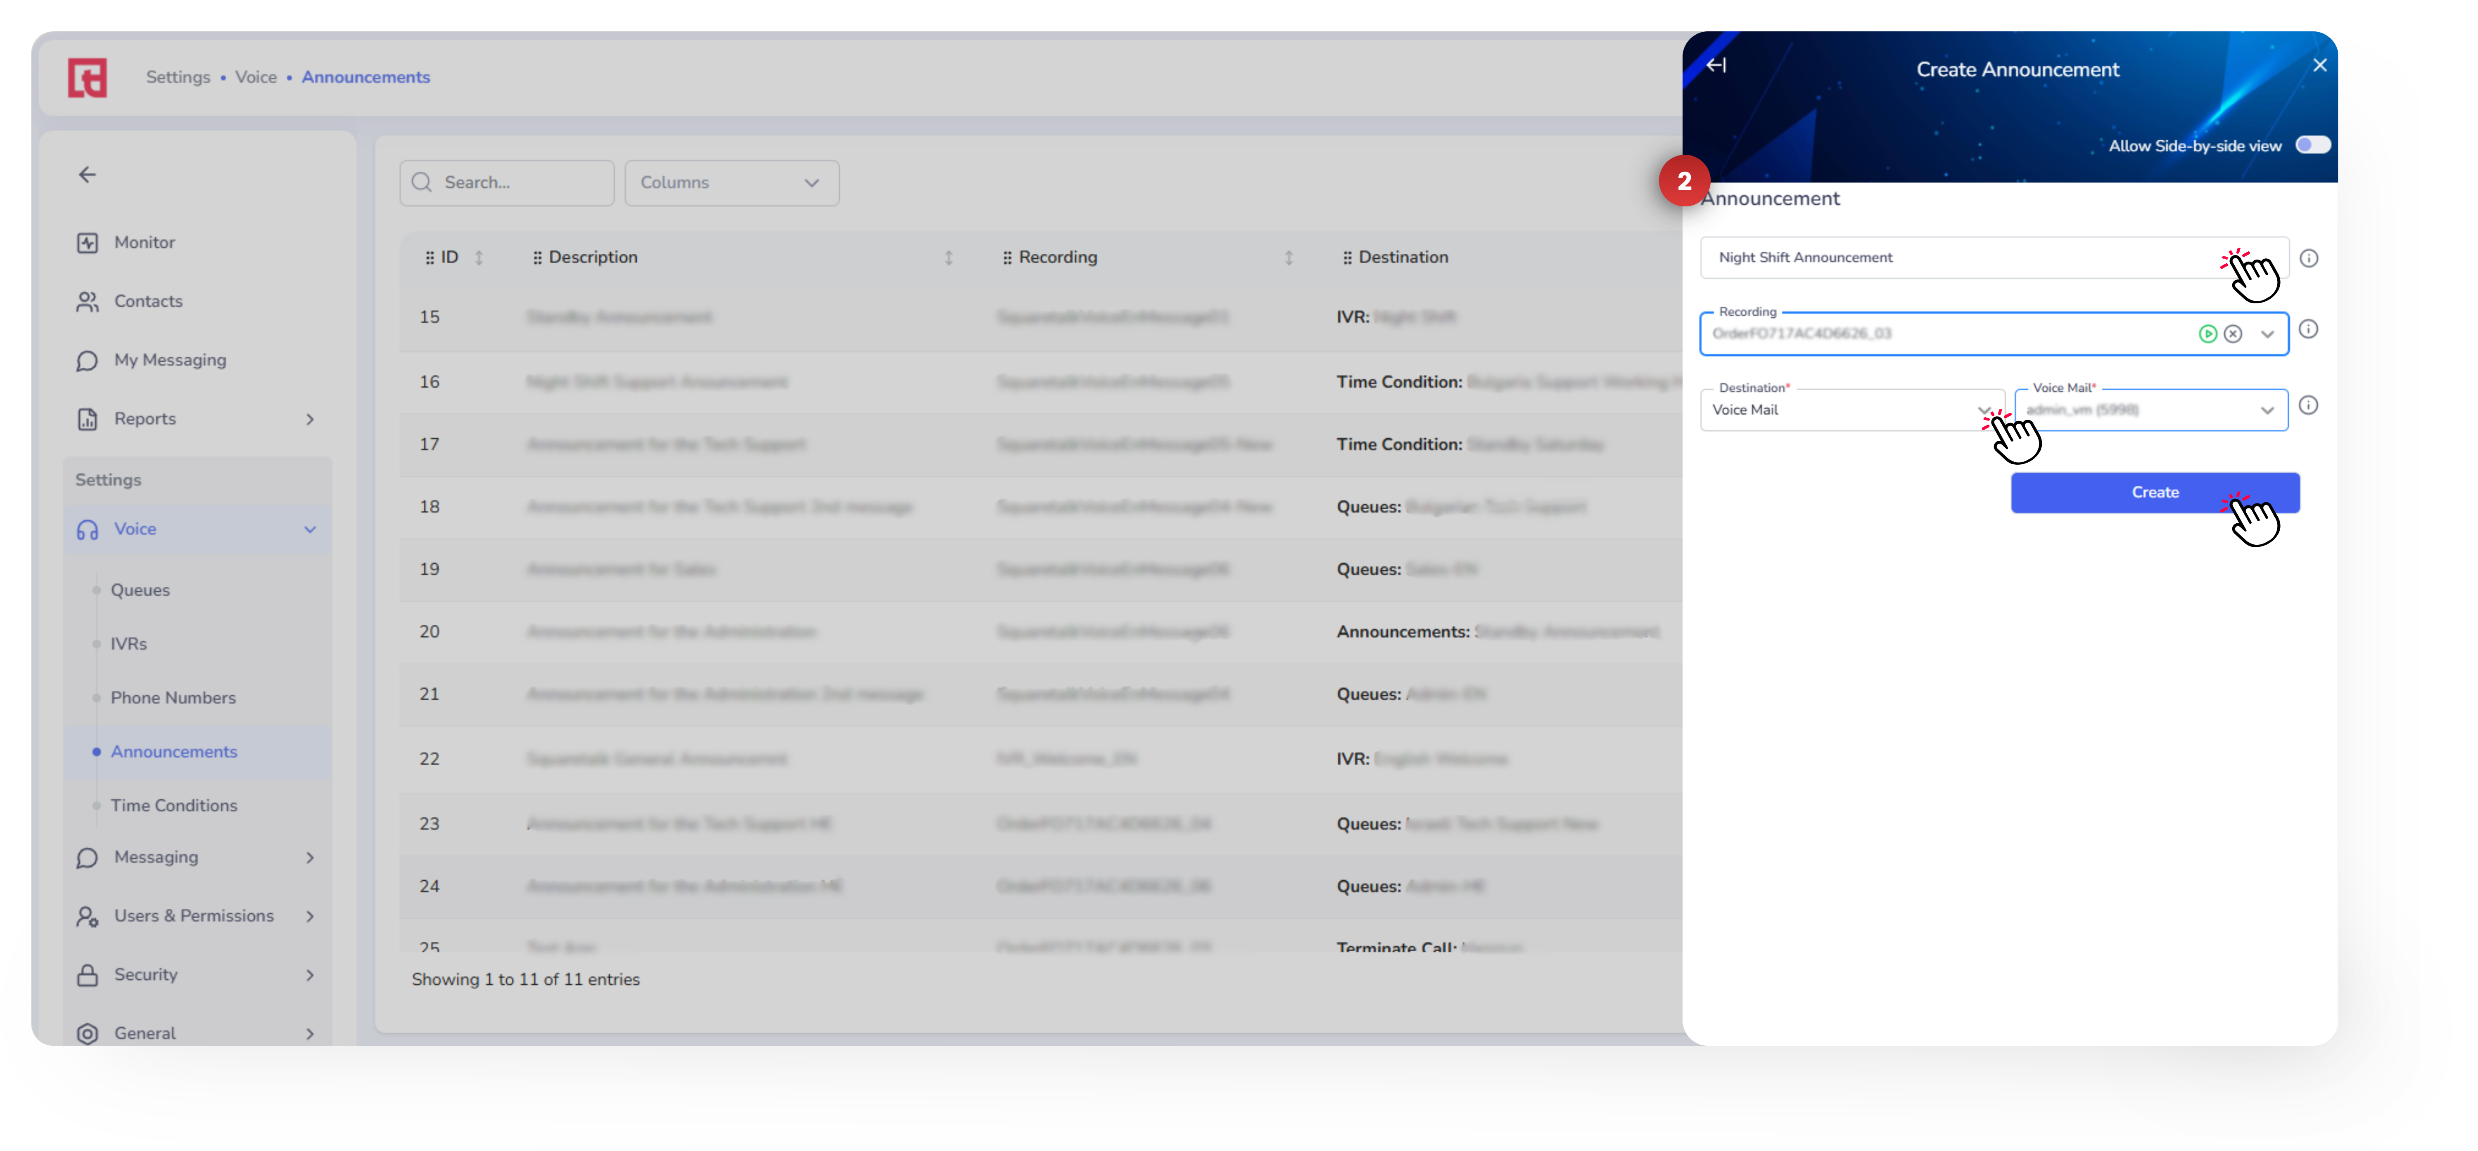This screenshot has height=1151, width=2478.
Task: Click the sidebar back arrow
Action: (88, 174)
